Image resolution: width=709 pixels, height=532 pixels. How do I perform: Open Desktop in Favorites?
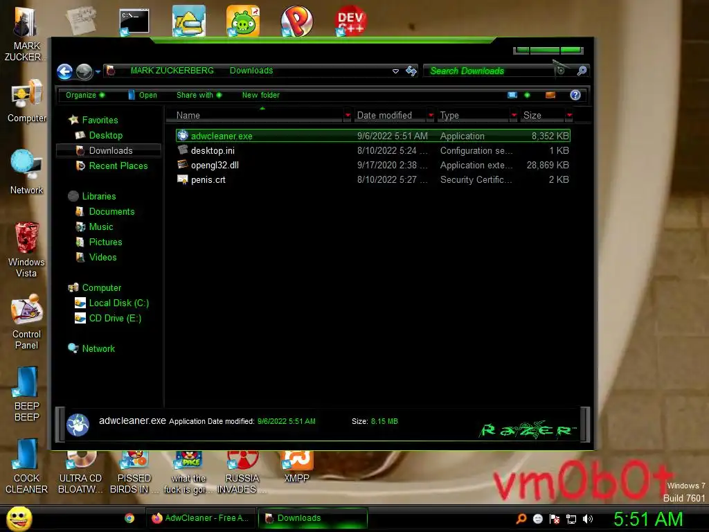coord(99,135)
